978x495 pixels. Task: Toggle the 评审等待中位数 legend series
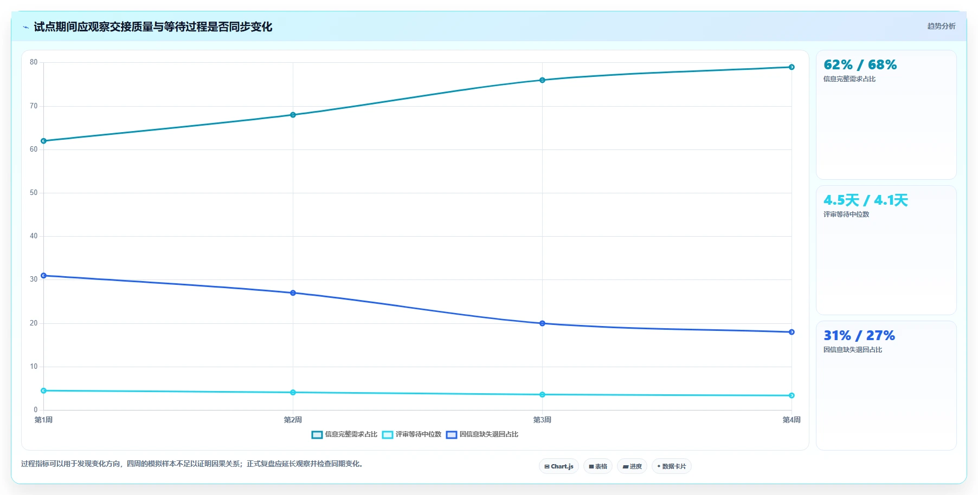pyautogui.click(x=411, y=434)
